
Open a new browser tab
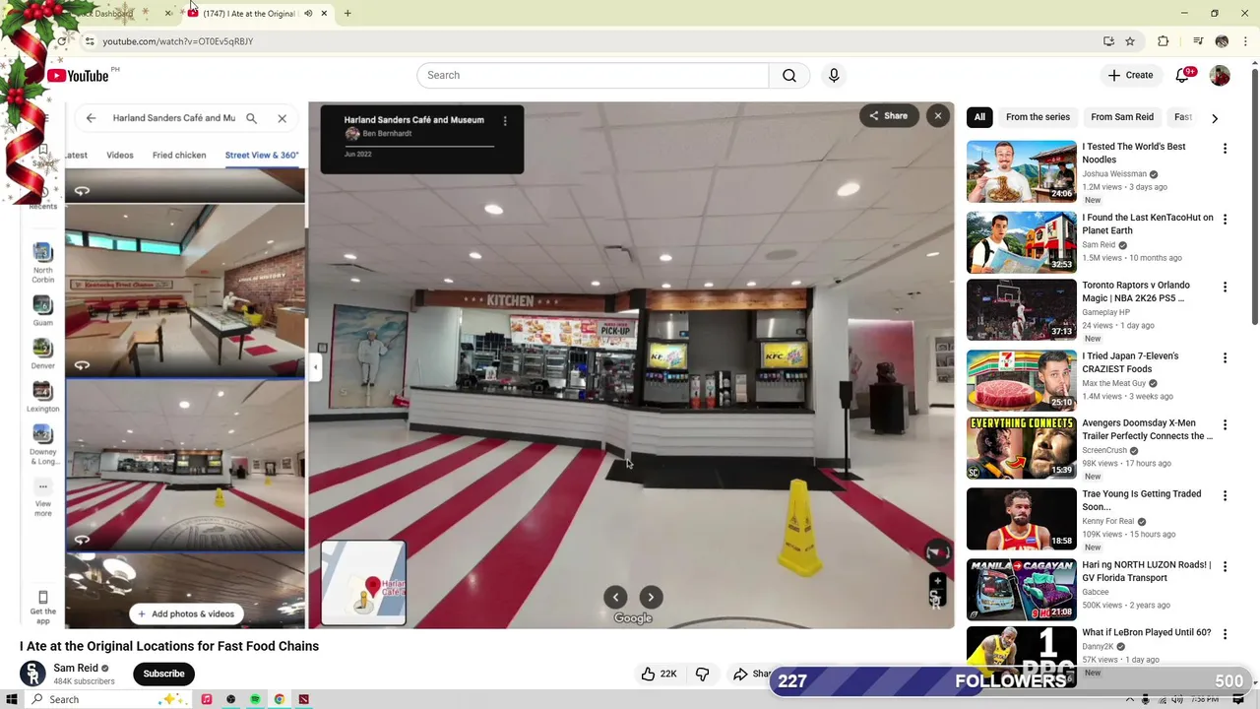347,14
